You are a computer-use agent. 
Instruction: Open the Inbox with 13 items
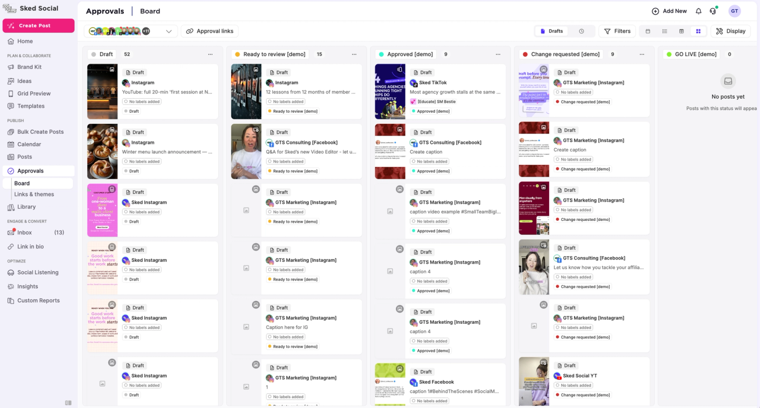point(35,233)
